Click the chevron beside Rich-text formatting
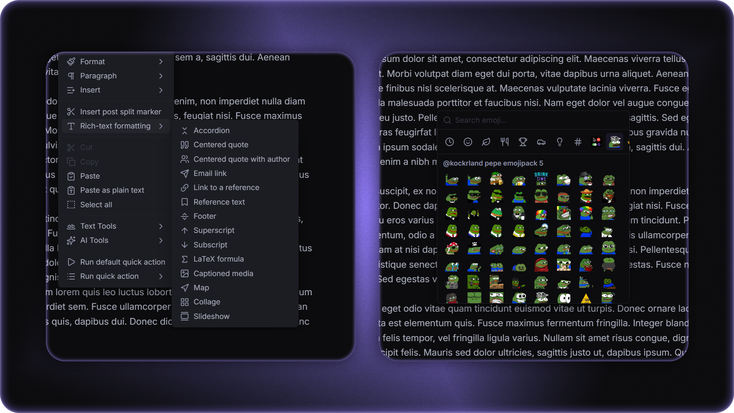The height and width of the screenshot is (413, 734). 161,126
